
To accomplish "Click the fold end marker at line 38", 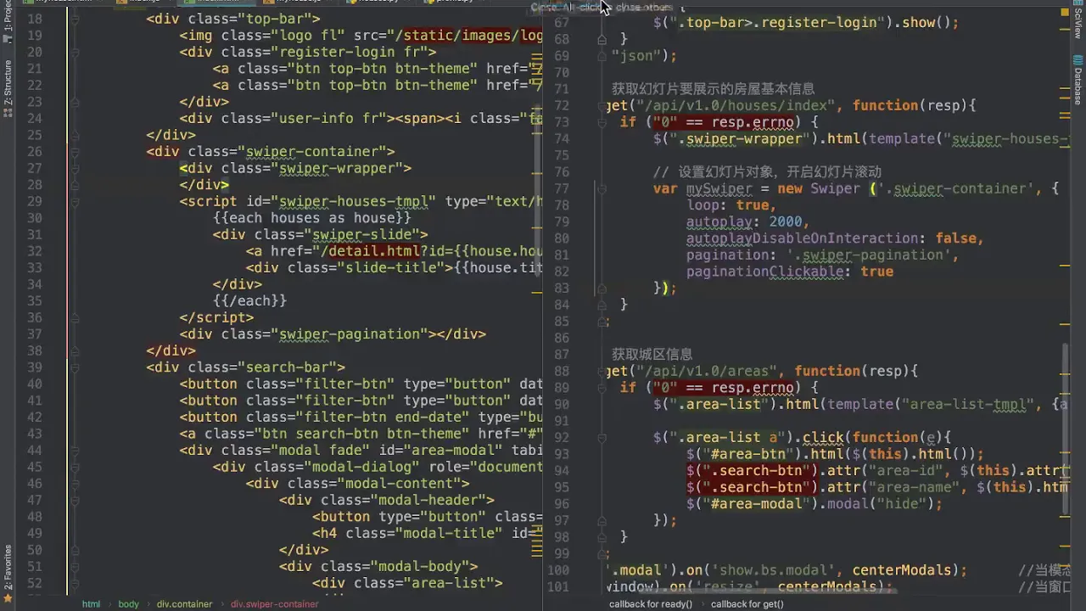I will click(74, 351).
